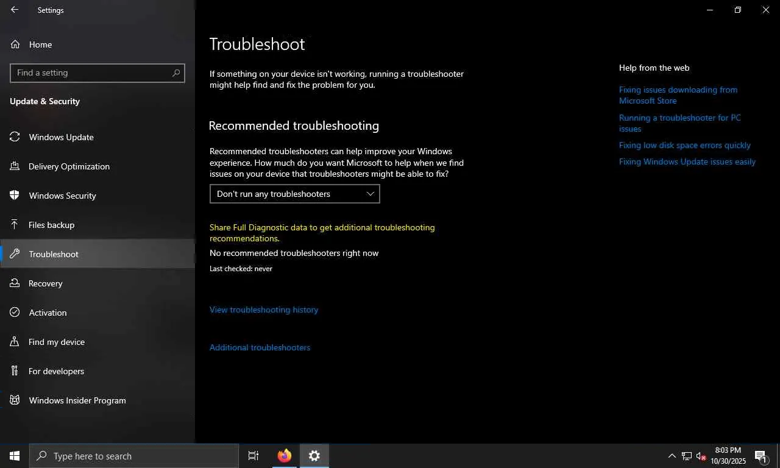Click the Activation checkmark circle icon

15,313
